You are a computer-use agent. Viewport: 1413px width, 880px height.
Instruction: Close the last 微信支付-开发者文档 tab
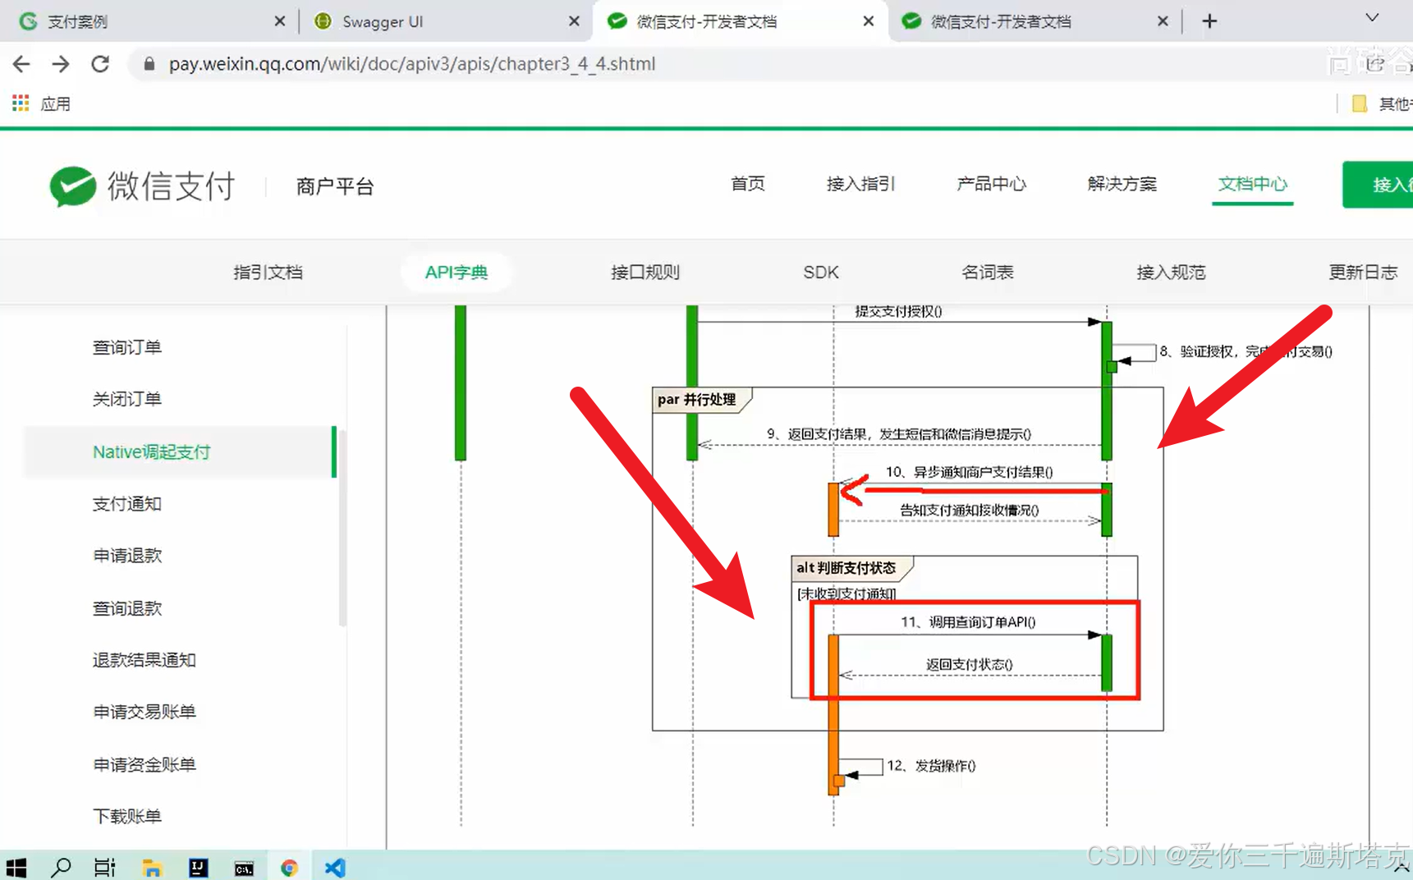point(1163,21)
